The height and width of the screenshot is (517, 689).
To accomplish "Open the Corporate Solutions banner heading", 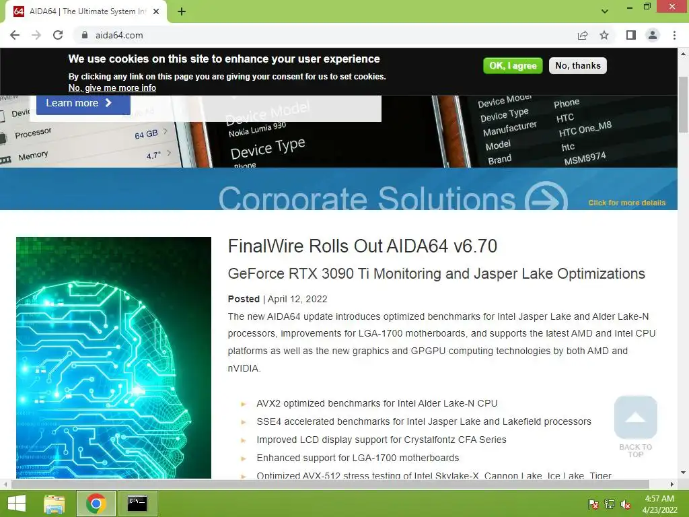I will [367, 199].
